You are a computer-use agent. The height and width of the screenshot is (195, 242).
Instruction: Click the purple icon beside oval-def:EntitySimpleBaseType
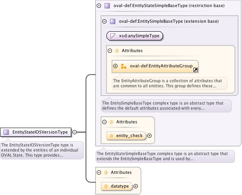point(112,21)
